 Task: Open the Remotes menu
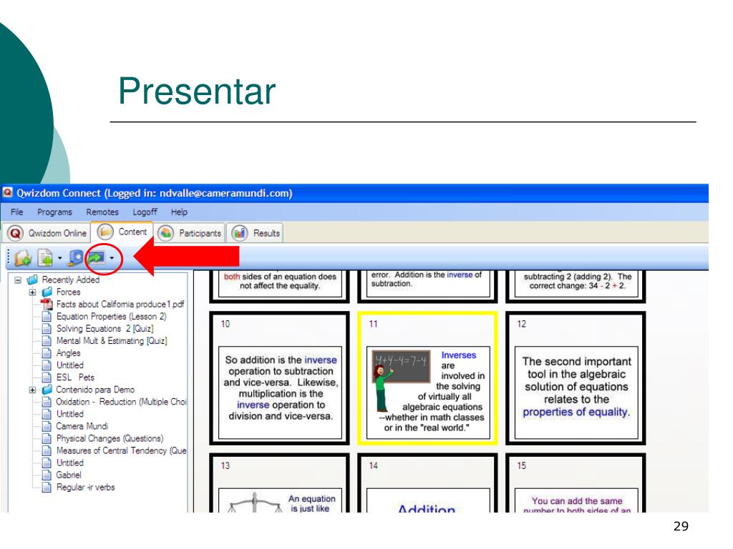pos(102,212)
